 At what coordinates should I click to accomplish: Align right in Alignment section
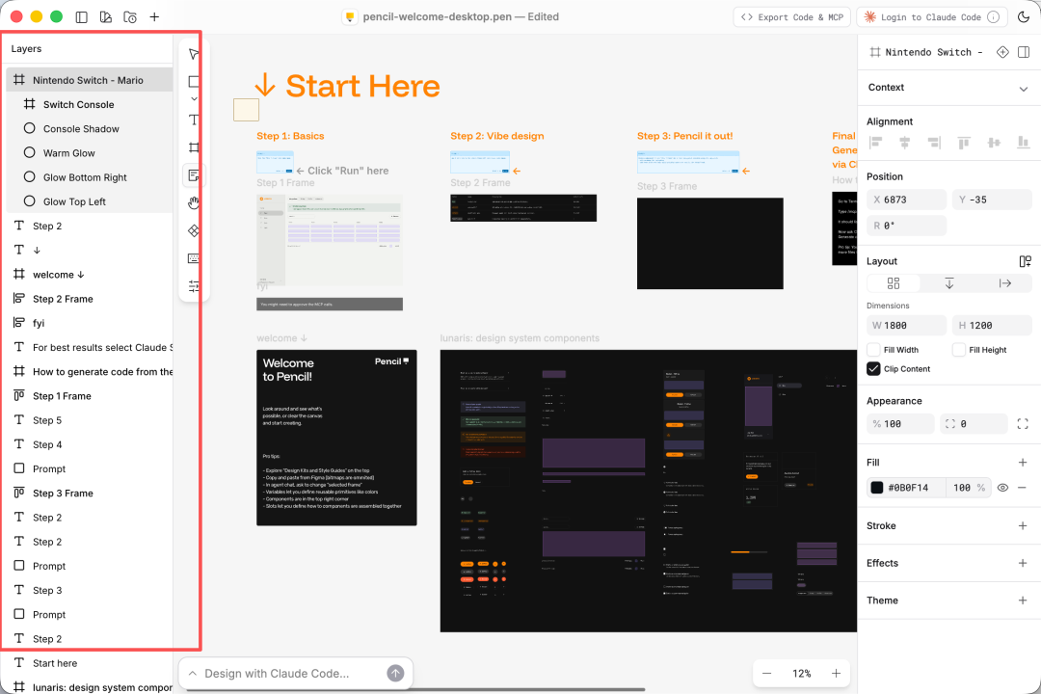[x=934, y=142]
